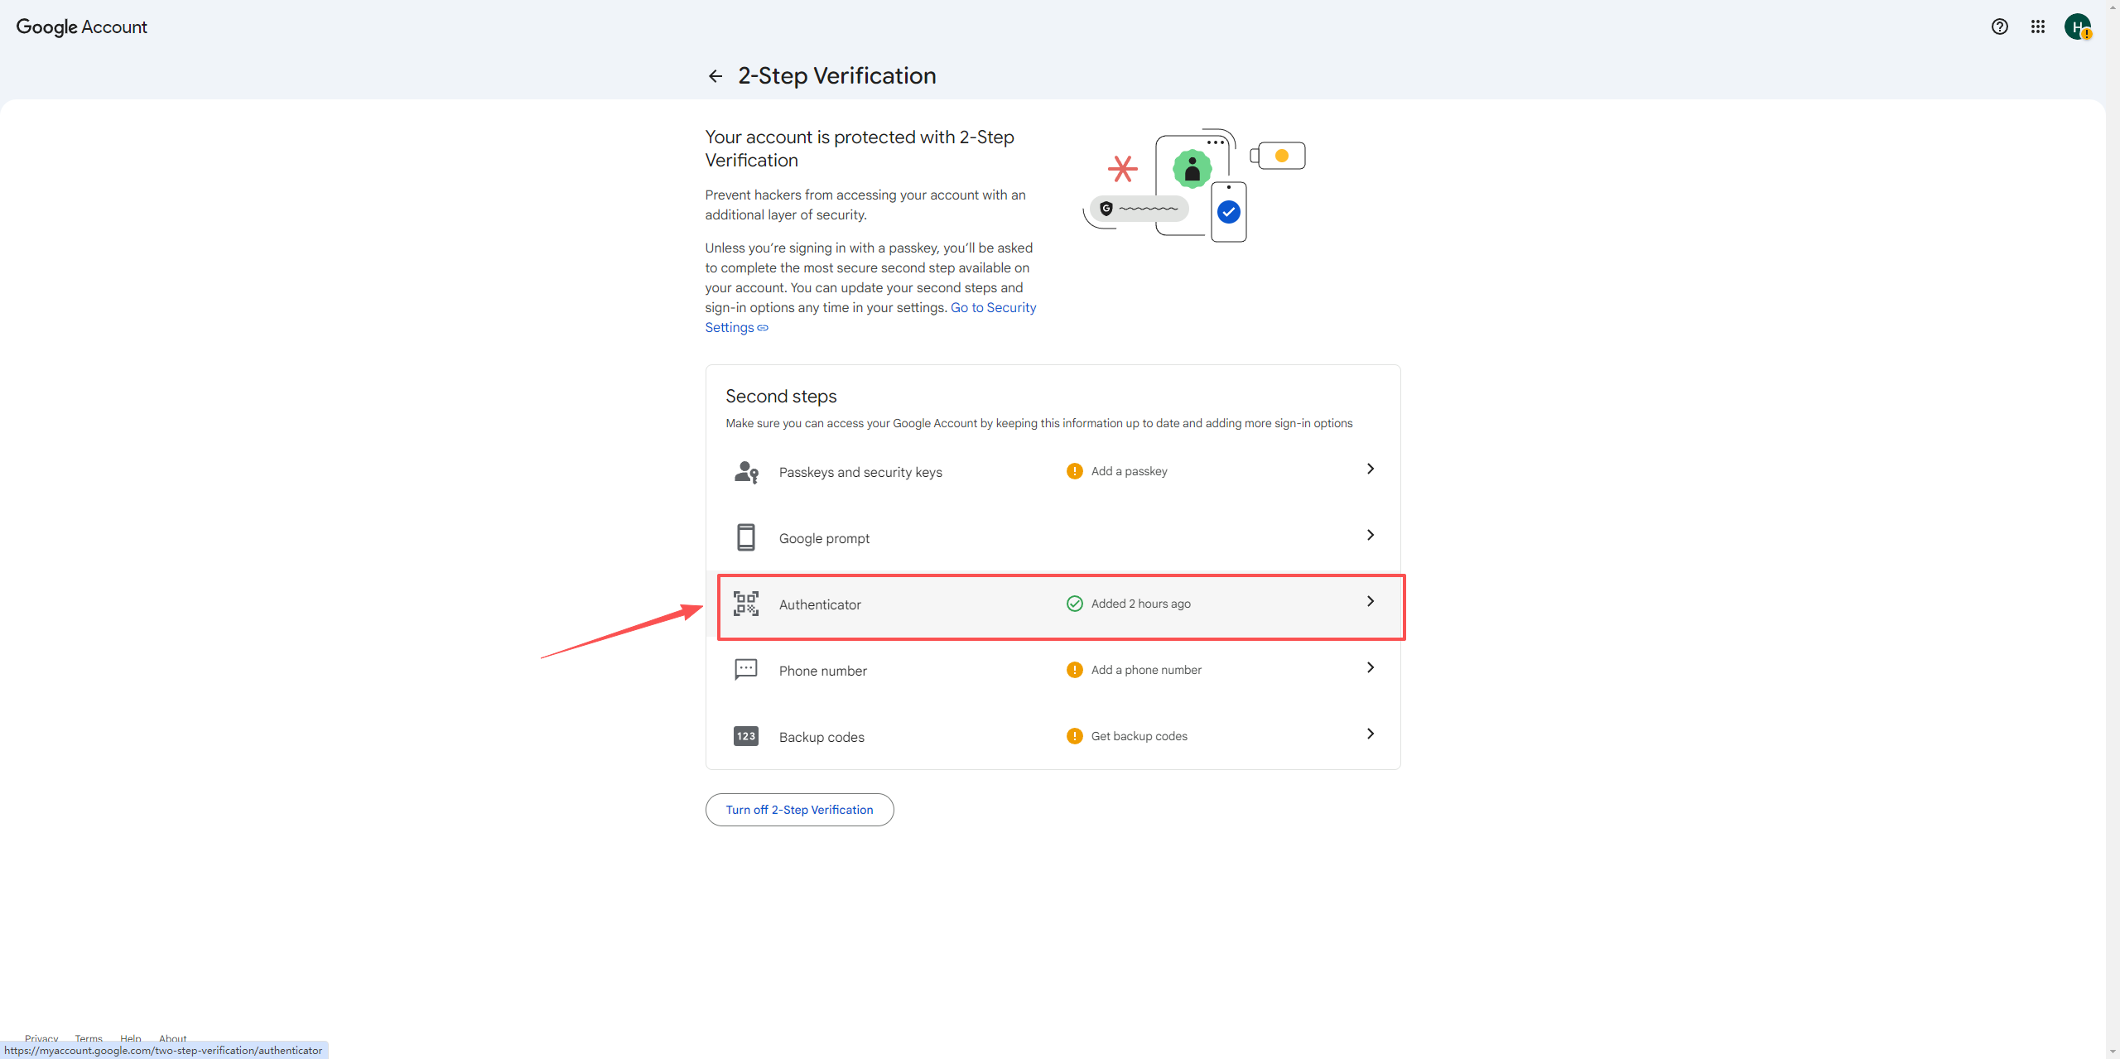Click the Add a phone number status text
This screenshot has height=1059, width=2120.
(x=1146, y=670)
